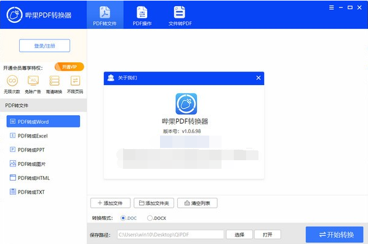The image size is (368, 244).
Task: Click the 不限页码 privilege icon
Action: (75, 81)
